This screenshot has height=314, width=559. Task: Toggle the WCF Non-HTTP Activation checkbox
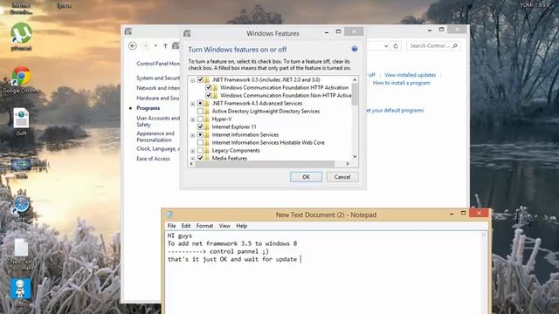click(x=208, y=95)
